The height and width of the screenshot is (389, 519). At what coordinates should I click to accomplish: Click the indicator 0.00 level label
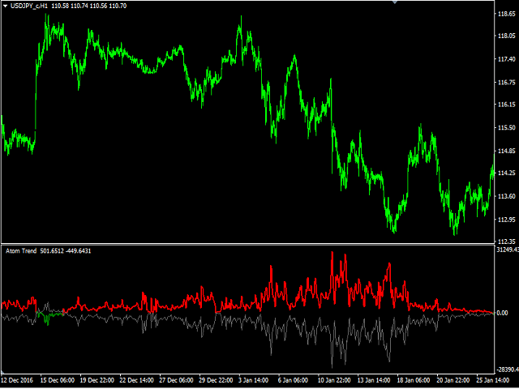coord(503,313)
